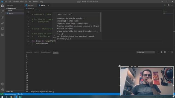175x98 pixels.
Task: Open the Run and Debug view
Action: 3,23
